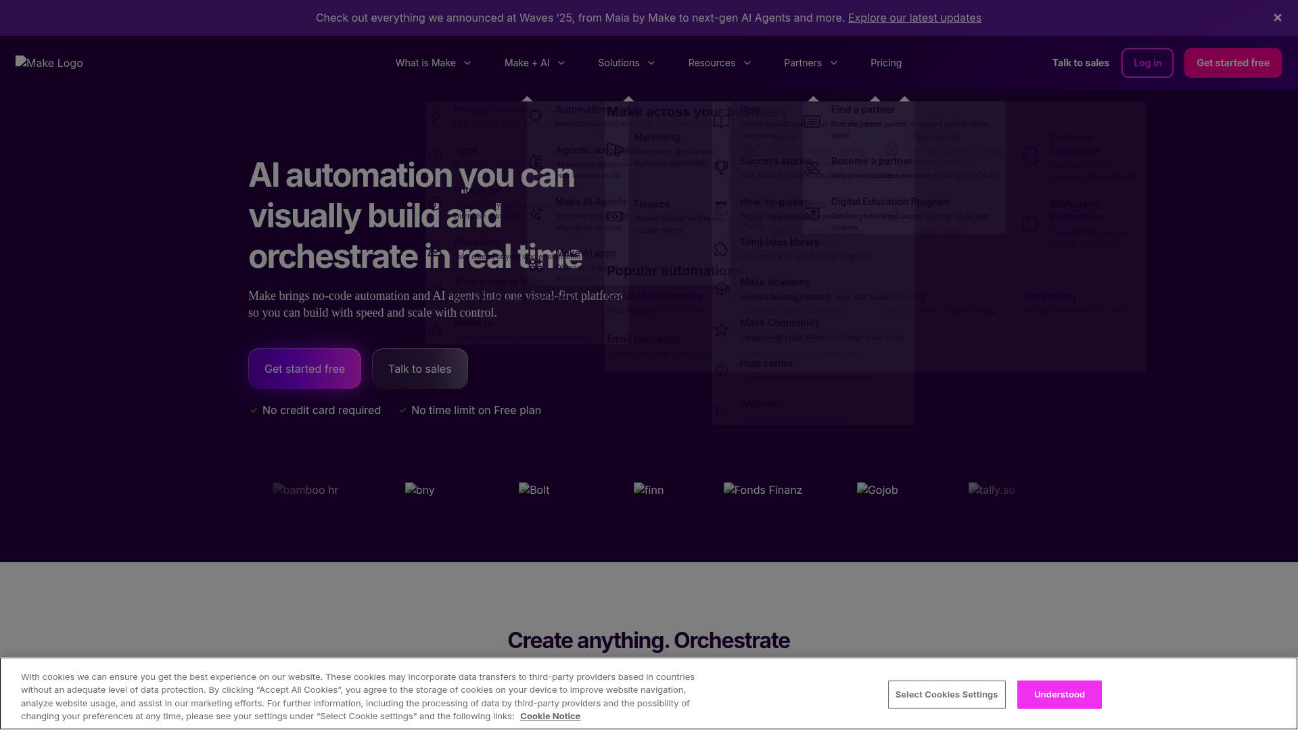The width and height of the screenshot is (1298, 730).
Task: Go to the Pricing page
Action: (885, 63)
